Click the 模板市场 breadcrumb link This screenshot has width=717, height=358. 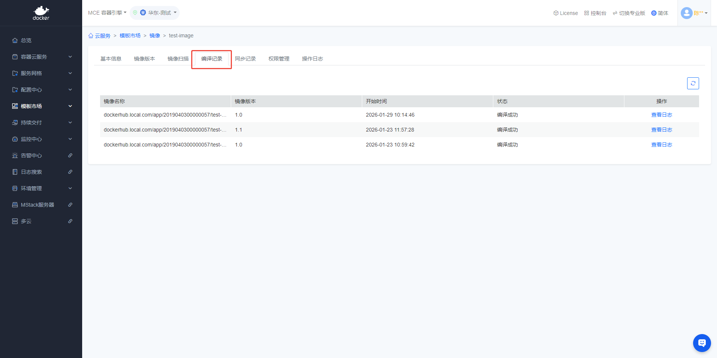130,36
